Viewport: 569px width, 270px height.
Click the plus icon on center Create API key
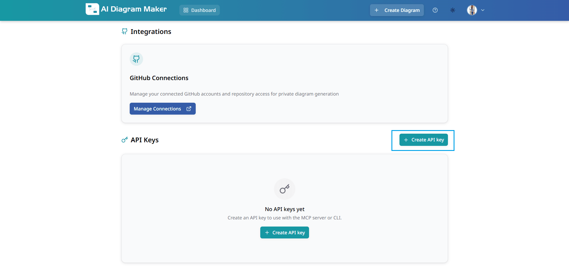pos(267,232)
